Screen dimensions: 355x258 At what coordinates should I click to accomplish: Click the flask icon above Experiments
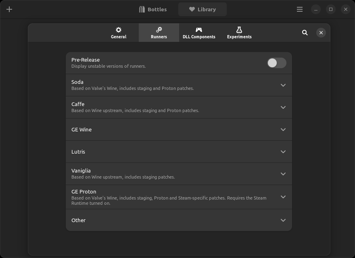click(239, 29)
